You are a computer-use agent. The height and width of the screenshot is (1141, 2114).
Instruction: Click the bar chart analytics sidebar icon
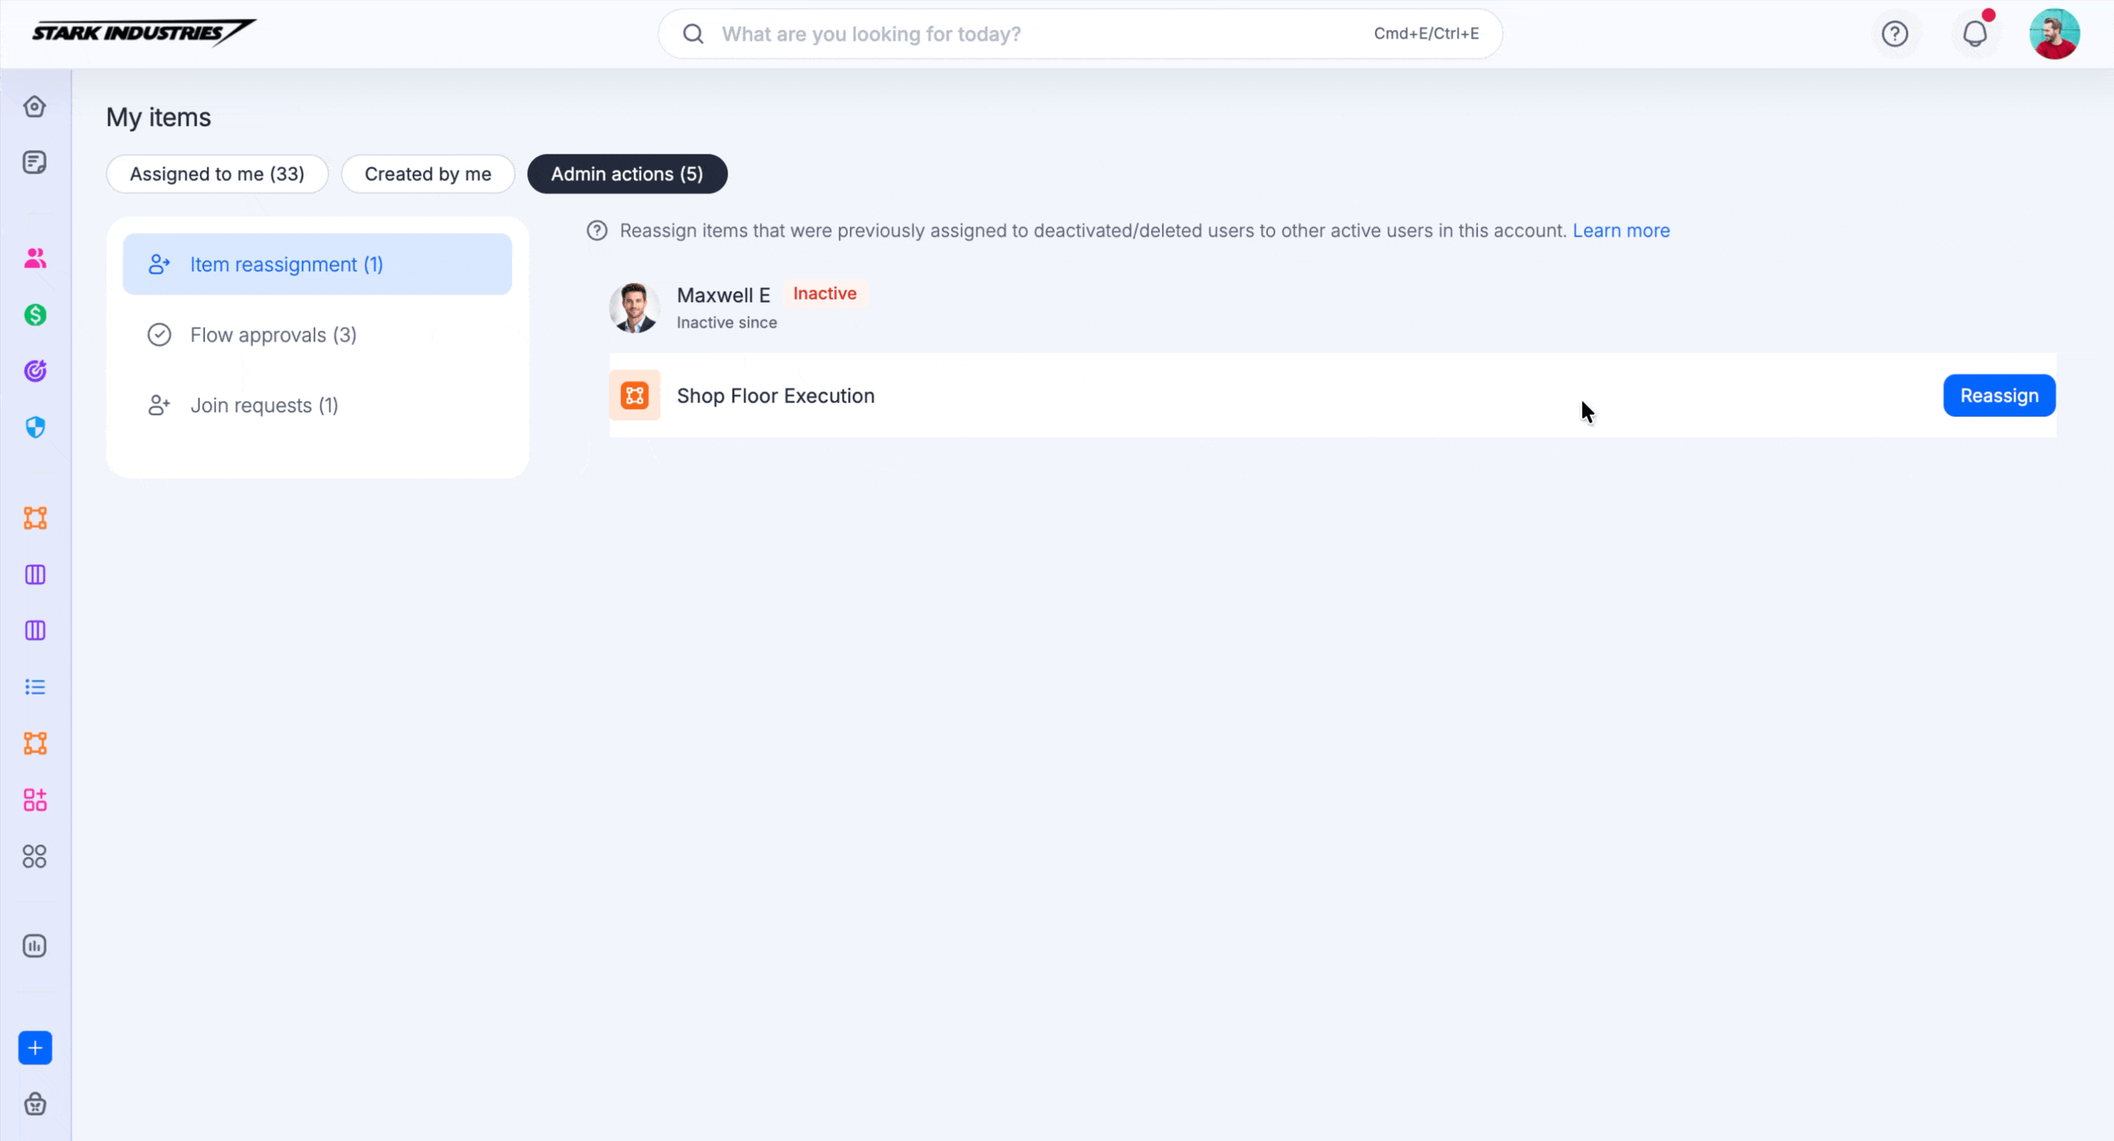[x=35, y=946]
